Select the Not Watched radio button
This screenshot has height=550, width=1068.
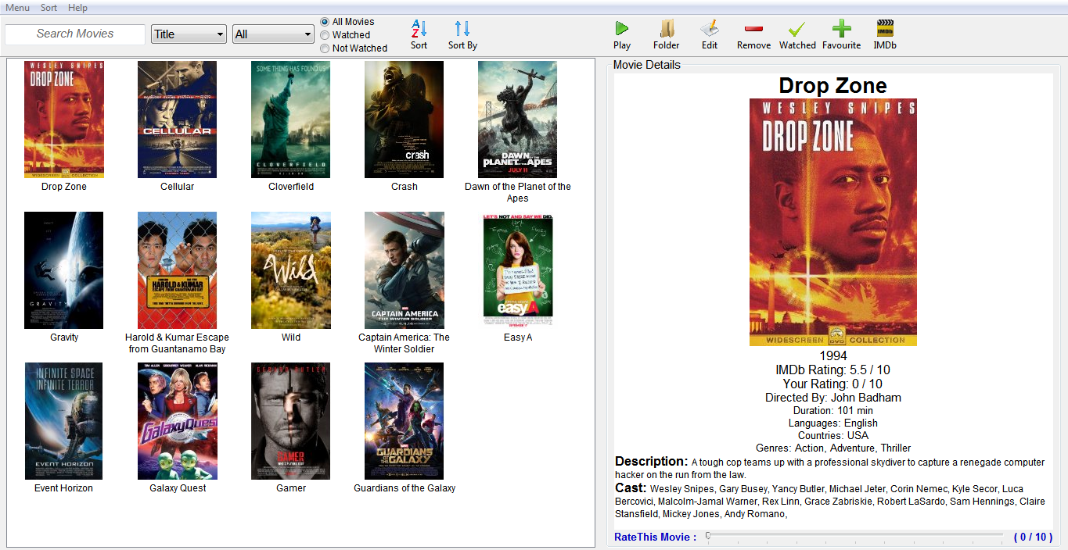tap(325, 48)
